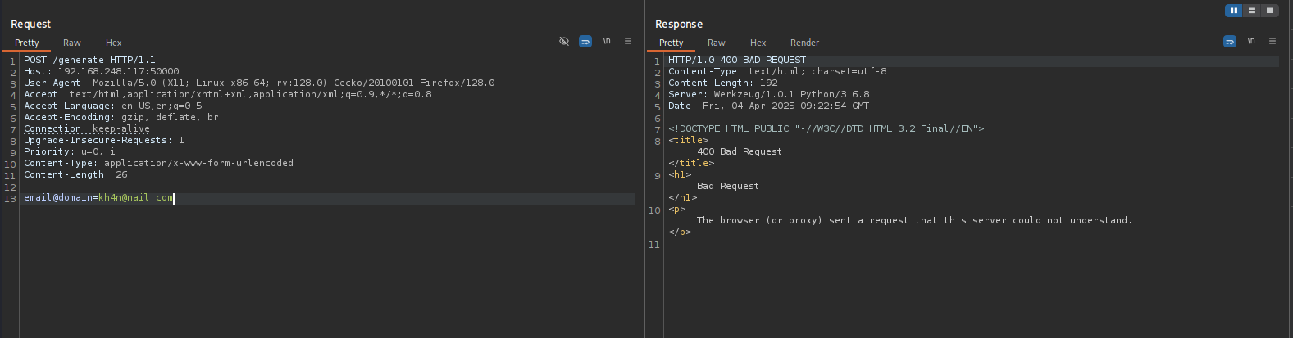Viewport: 1293px width, 338px height.
Task: Click the opening <p> tag
Action: click(x=677, y=209)
